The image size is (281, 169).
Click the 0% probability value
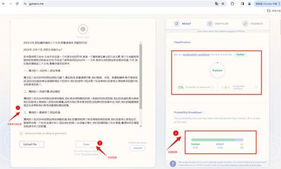181,87
